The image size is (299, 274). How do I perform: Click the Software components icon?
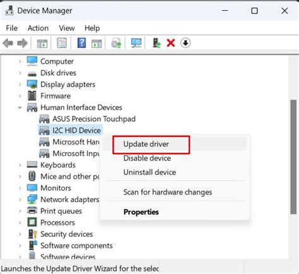point(33,245)
